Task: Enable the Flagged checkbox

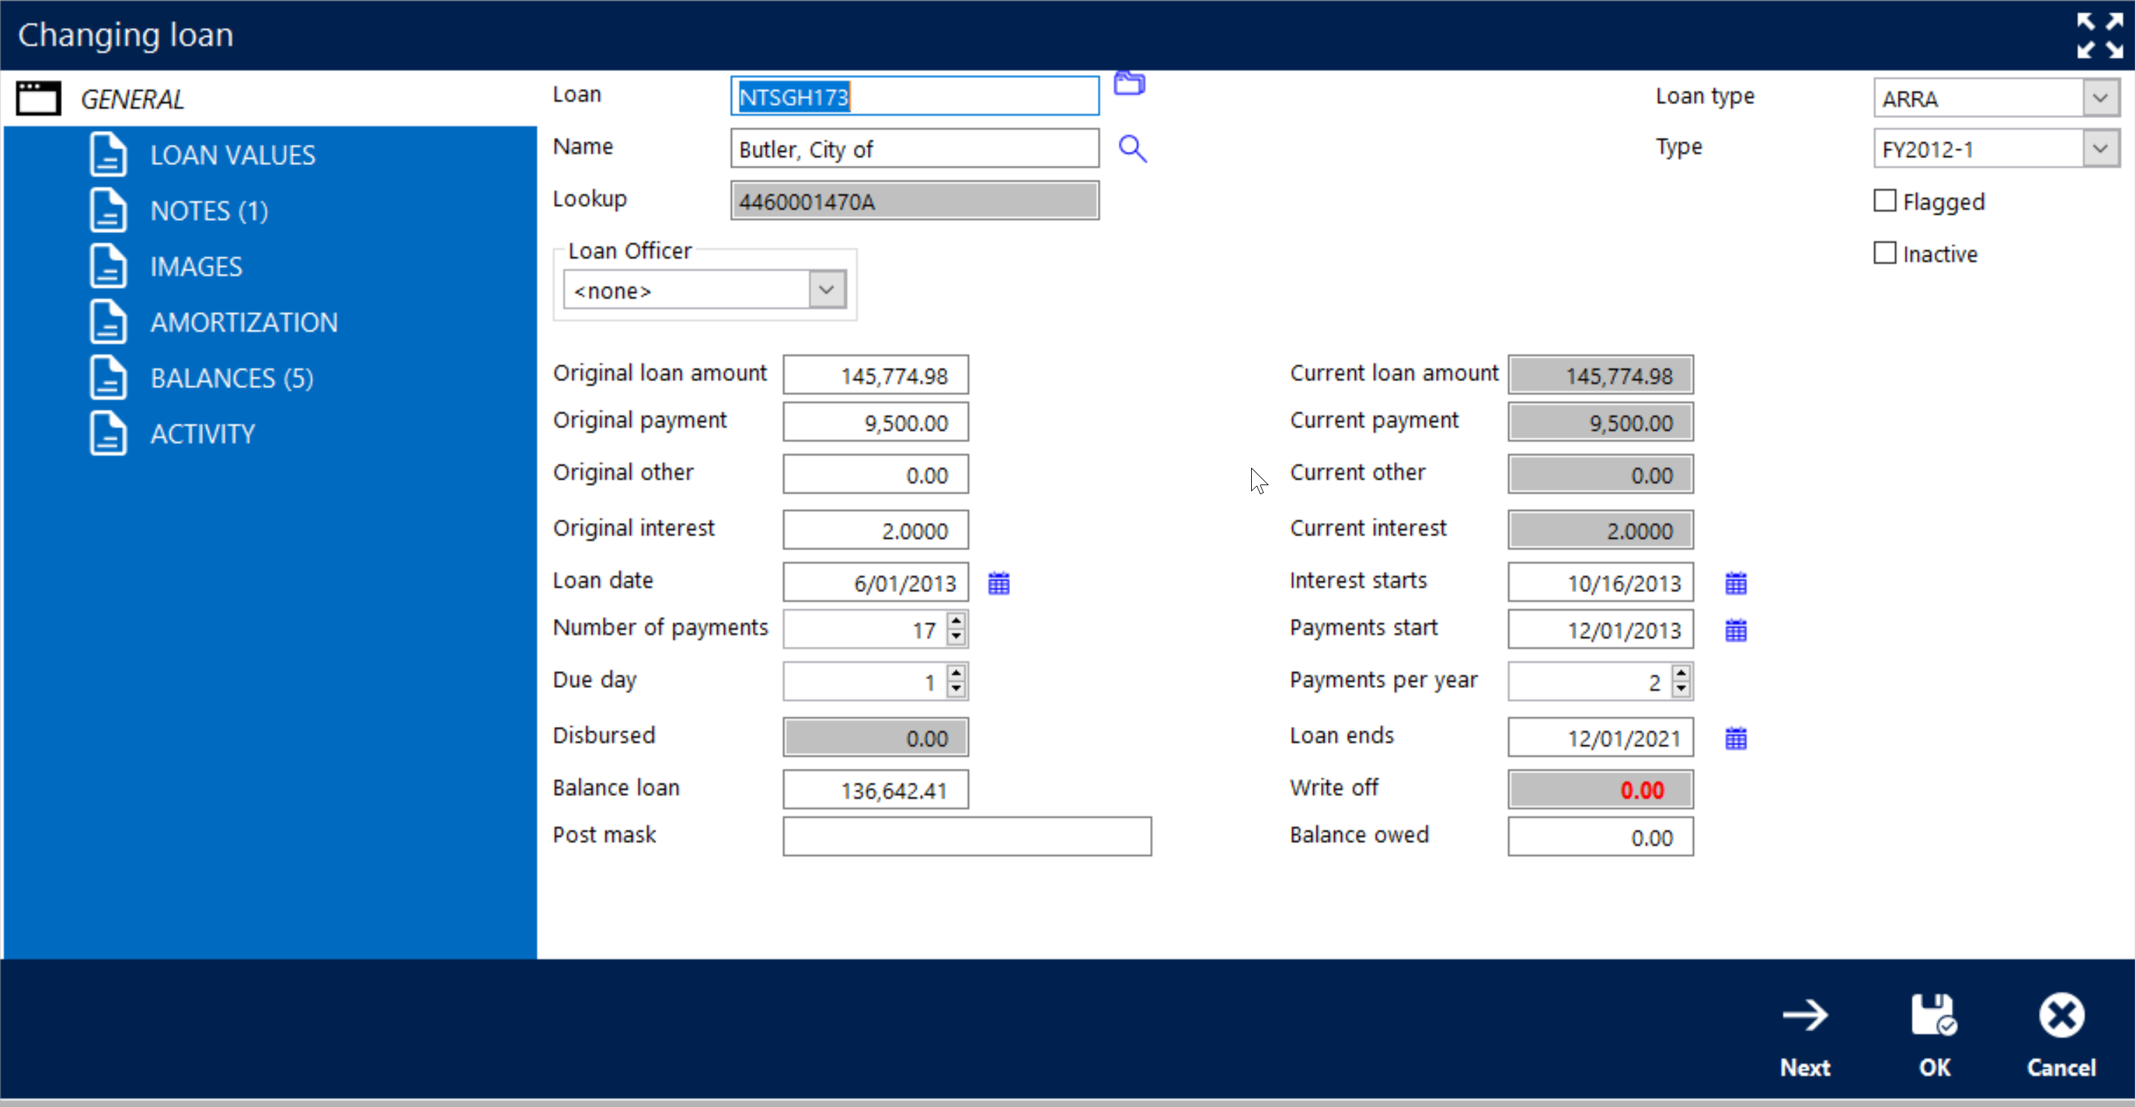Action: [x=1885, y=201]
